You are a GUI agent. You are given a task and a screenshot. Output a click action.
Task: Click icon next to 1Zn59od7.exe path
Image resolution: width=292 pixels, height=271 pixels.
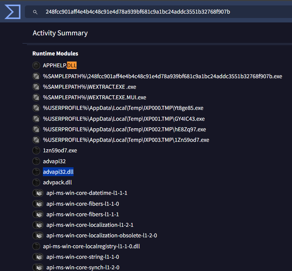(x=36, y=140)
